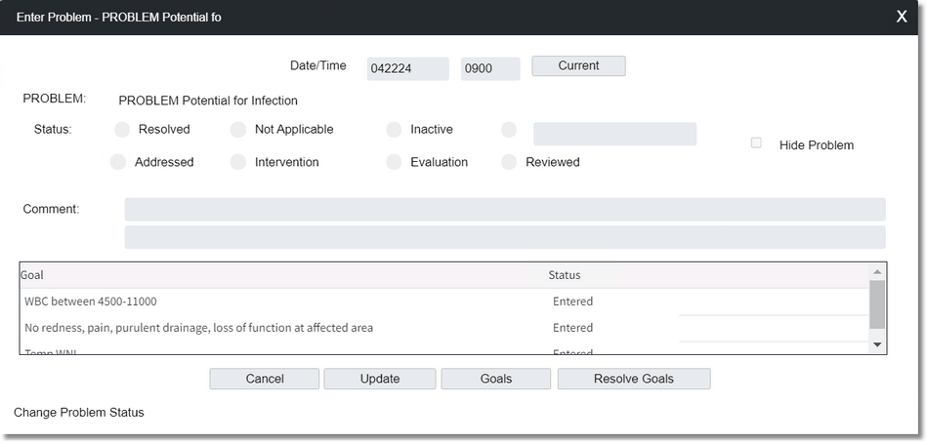This screenshot has width=927, height=443.
Task: Click the Update button
Action: [x=380, y=380]
